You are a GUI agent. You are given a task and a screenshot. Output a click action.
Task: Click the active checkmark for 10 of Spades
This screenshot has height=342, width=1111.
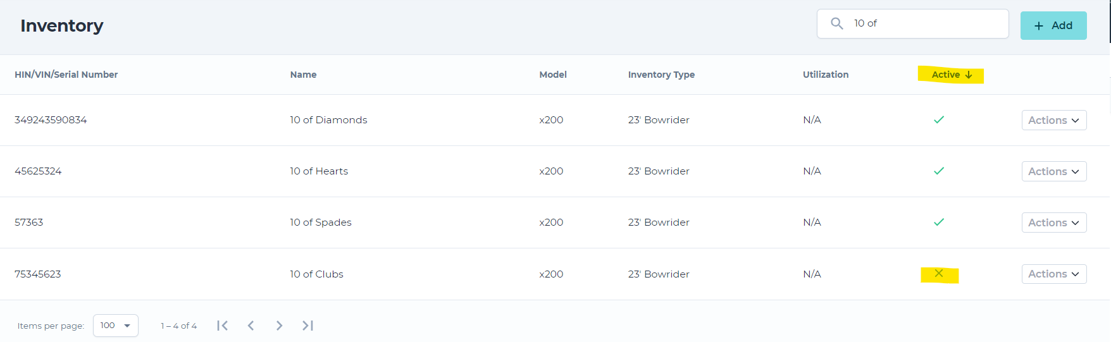pos(939,222)
